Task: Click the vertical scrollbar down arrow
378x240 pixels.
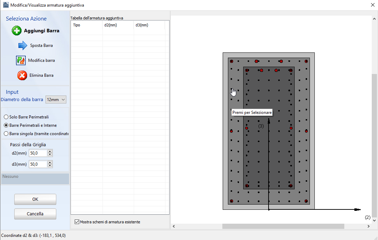Action: (x=374, y=221)
